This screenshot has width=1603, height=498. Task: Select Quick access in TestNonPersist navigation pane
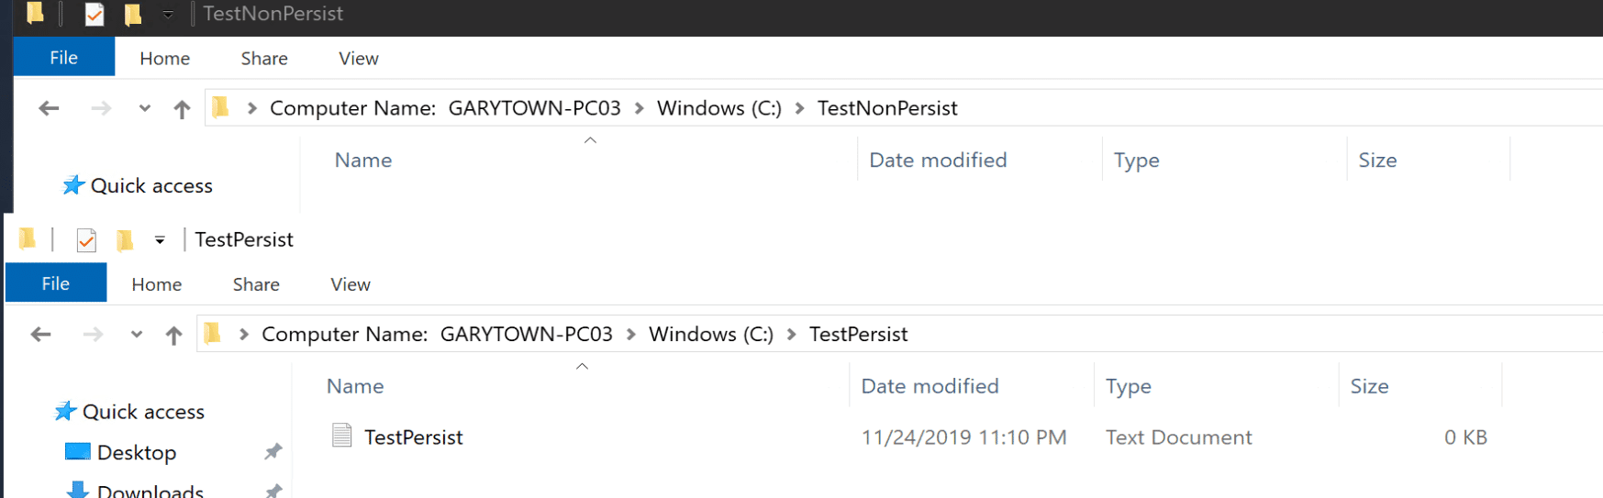coord(151,186)
